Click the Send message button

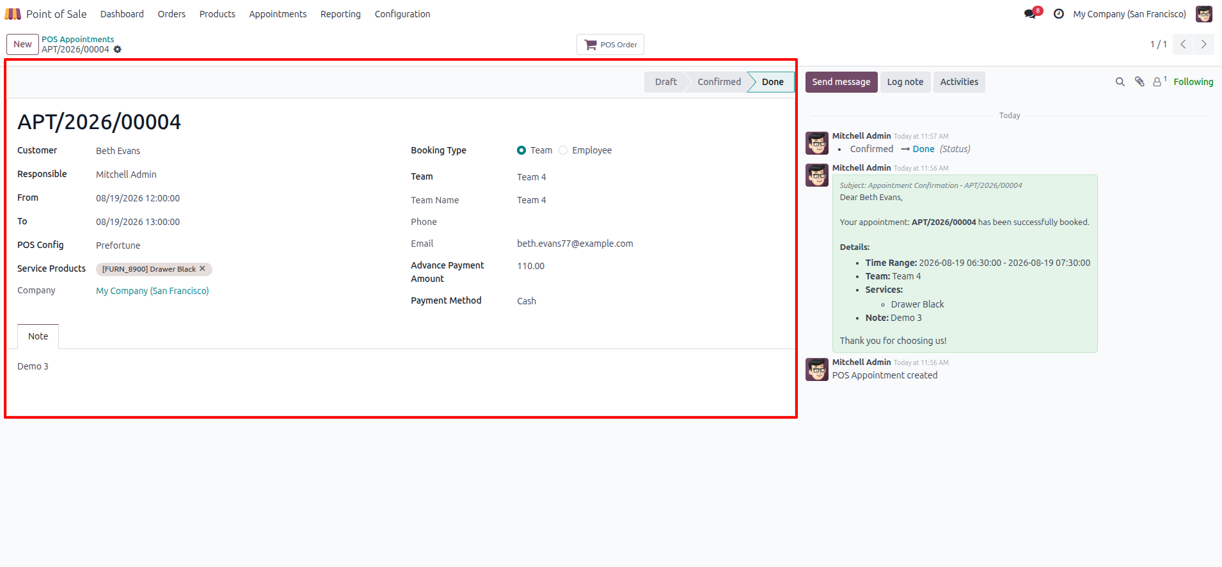point(841,82)
